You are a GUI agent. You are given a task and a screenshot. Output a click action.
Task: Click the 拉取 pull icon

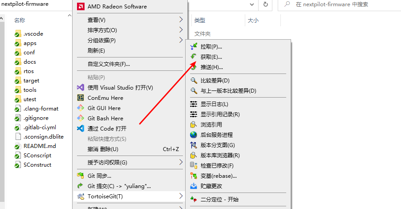tap(194, 46)
